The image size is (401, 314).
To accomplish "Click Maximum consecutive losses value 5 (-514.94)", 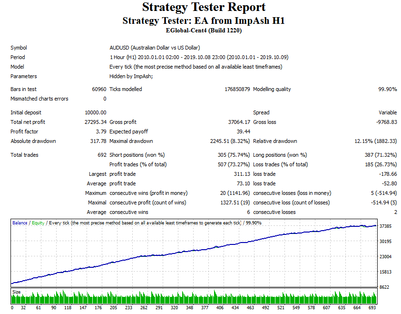I will [x=384, y=193].
